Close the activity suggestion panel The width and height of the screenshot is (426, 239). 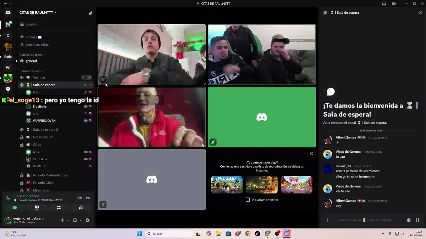click(x=312, y=154)
